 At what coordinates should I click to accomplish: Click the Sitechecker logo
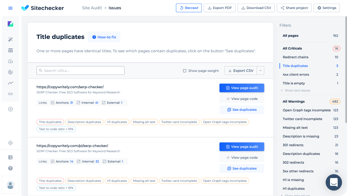tap(42, 8)
